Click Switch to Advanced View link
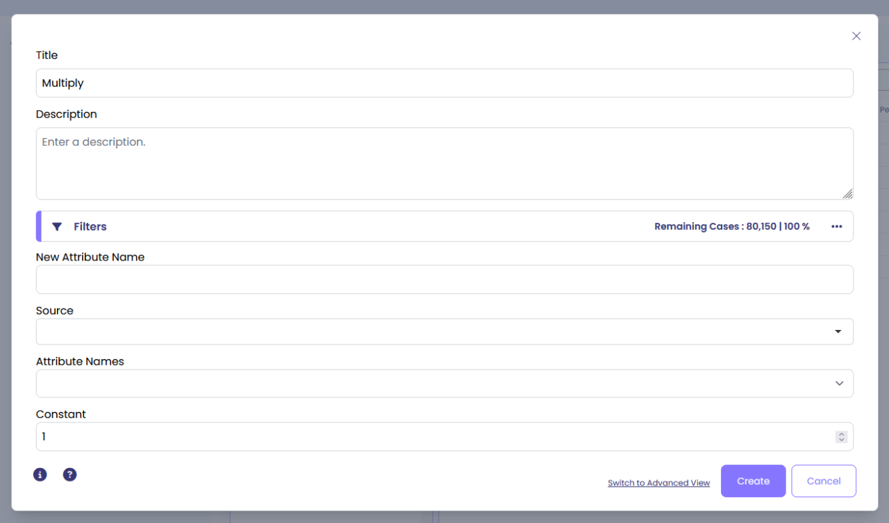This screenshot has width=889, height=523. [x=658, y=483]
